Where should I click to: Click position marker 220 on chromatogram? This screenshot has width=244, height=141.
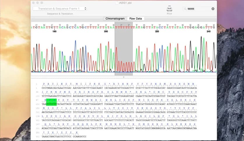(x=157, y=31)
